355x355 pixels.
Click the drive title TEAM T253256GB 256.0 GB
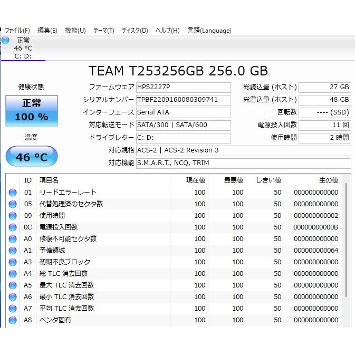(178, 71)
